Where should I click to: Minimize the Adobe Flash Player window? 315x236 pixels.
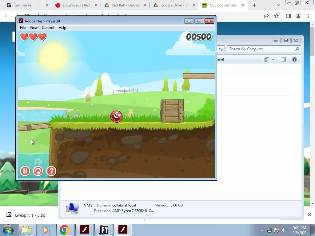point(189,21)
